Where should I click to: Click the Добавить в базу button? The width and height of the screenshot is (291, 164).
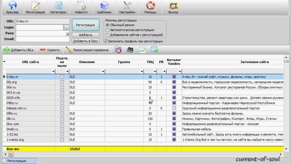click(x=85, y=41)
